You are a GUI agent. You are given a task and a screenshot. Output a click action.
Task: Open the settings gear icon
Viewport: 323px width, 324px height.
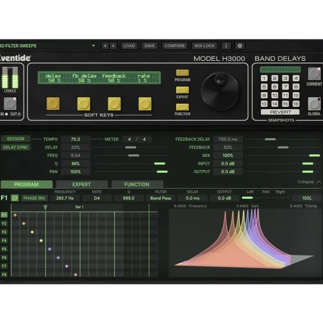pos(240,46)
